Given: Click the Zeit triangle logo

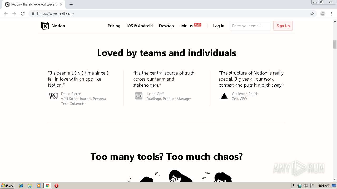Looking at the screenshot, I should pyautogui.click(x=224, y=96).
